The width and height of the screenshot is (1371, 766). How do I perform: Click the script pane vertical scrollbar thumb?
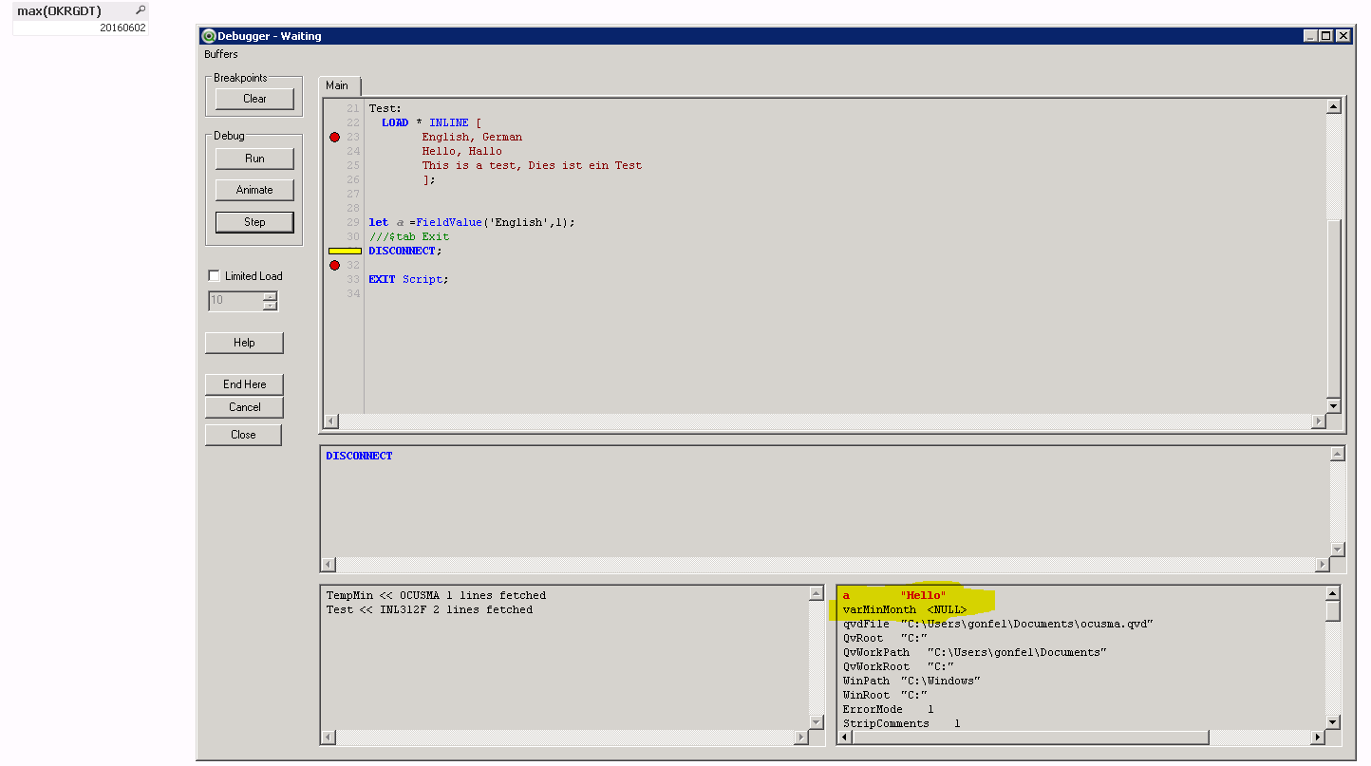click(1333, 308)
